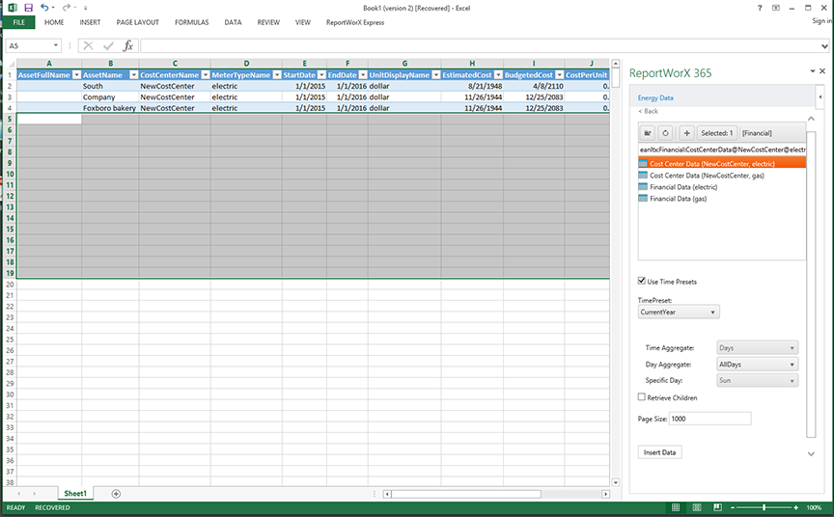Expand the Day Aggregate AllDays dropdown
The height and width of the screenshot is (517, 834).
757,365
